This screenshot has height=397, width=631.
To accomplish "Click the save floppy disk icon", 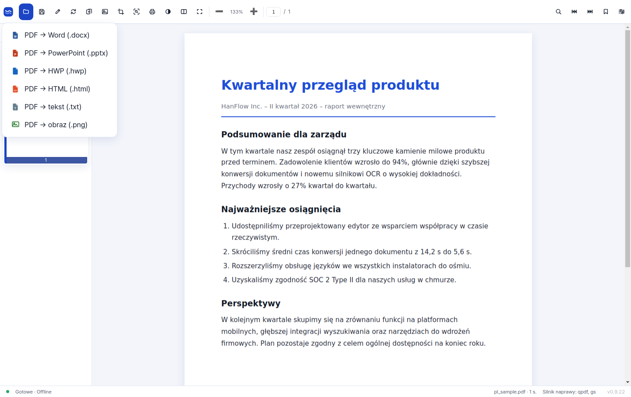I will click(x=42, y=12).
